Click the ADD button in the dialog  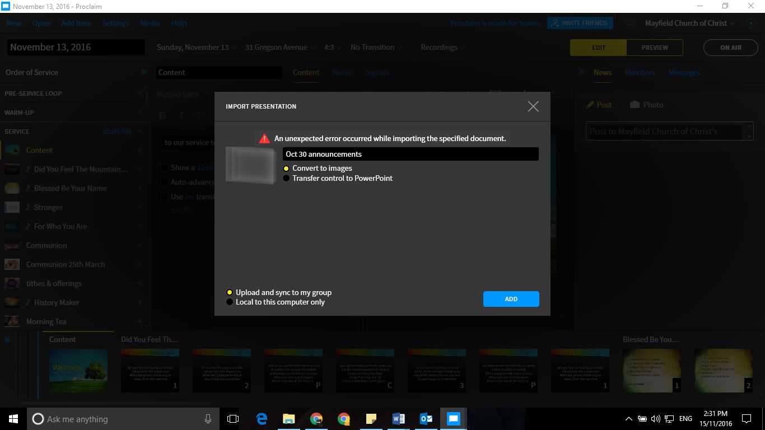(x=511, y=299)
